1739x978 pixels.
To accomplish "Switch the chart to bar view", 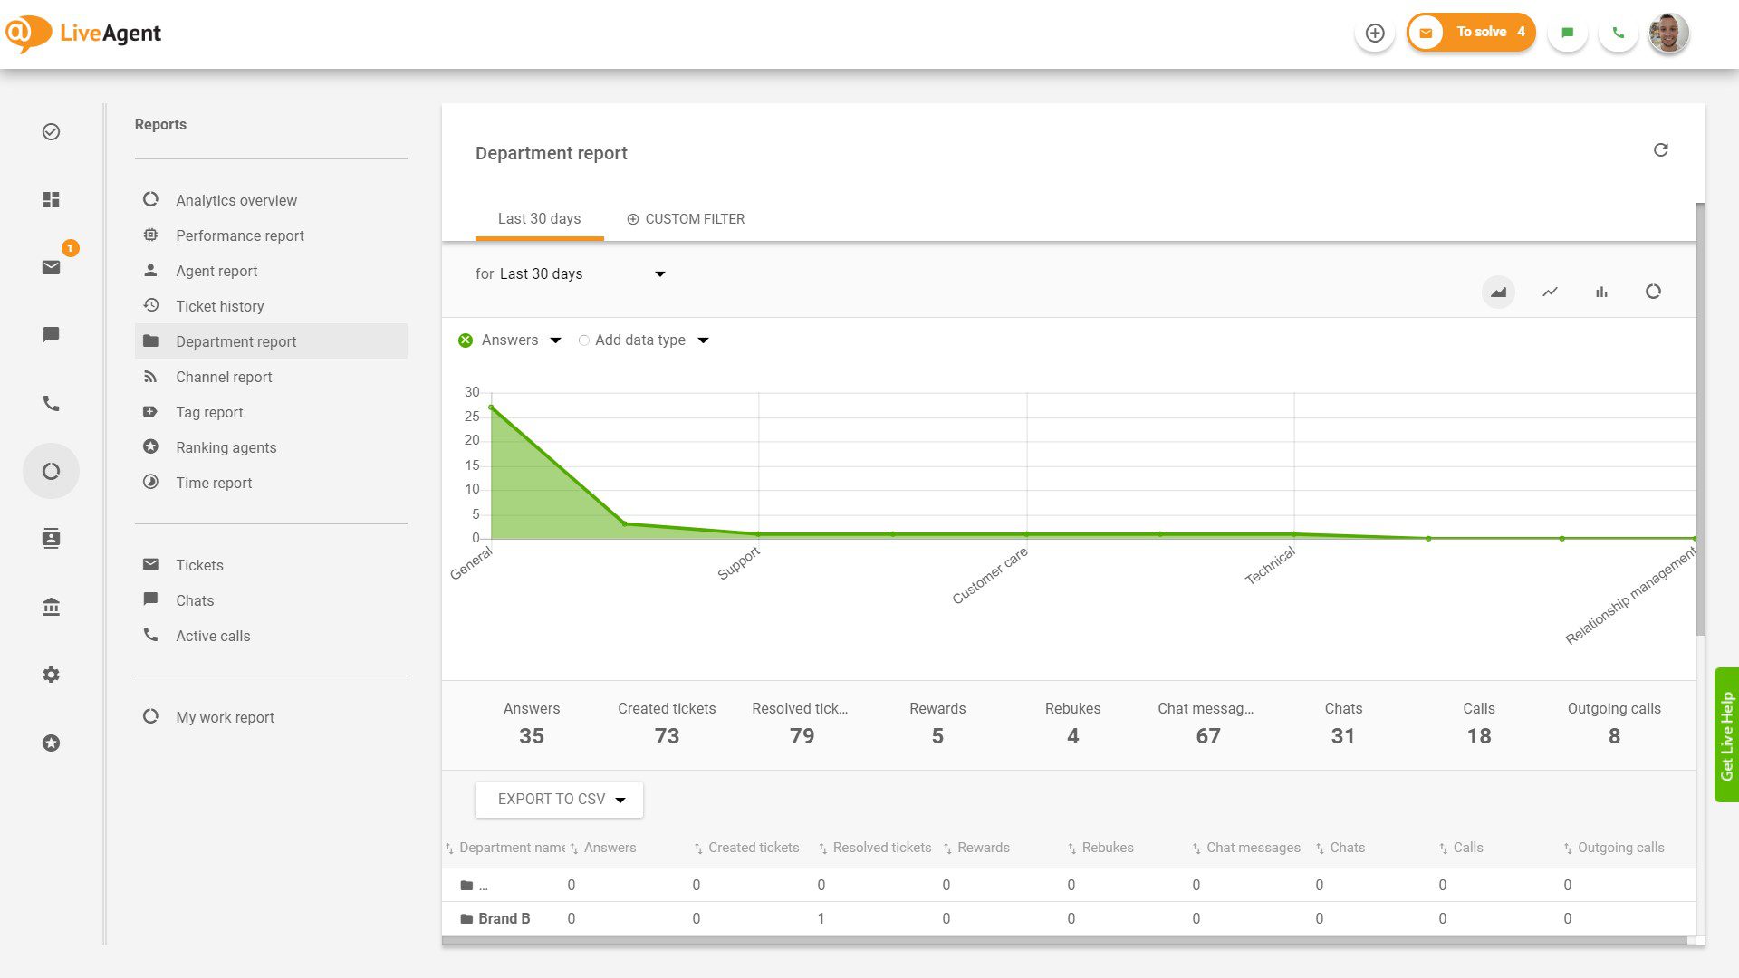I will click(x=1601, y=292).
